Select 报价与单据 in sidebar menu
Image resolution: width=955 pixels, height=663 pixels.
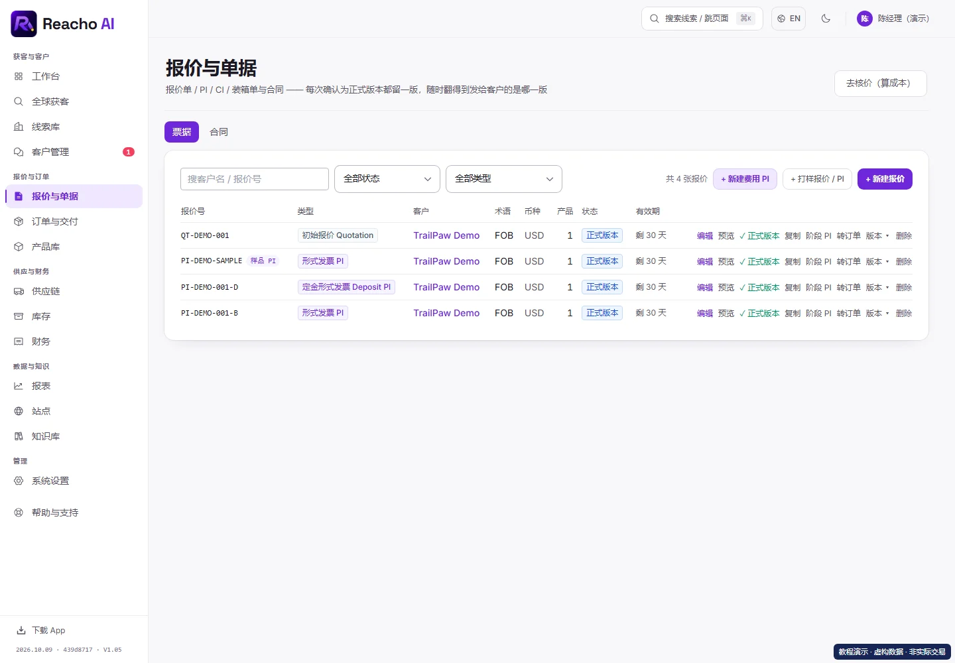[74, 196]
